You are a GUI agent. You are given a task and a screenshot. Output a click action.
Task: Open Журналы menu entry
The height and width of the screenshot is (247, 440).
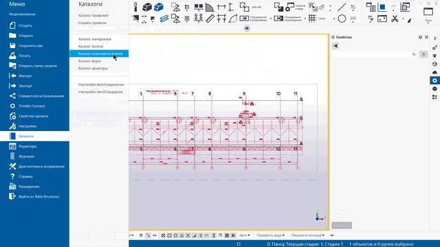tap(34, 156)
